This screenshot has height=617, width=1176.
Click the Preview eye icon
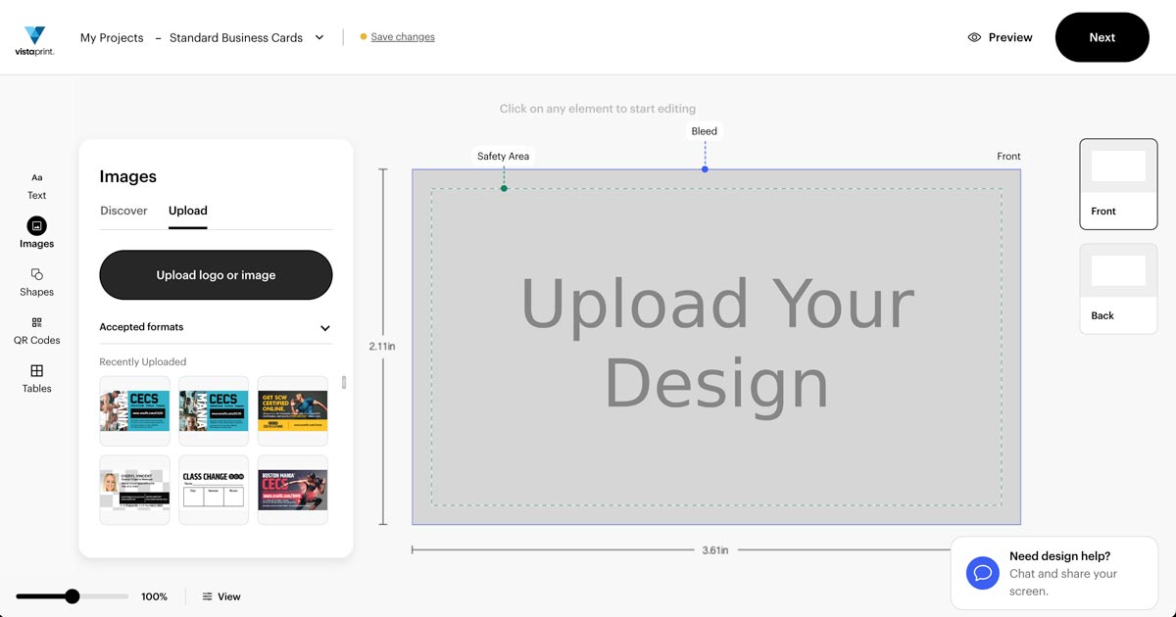tap(974, 37)
